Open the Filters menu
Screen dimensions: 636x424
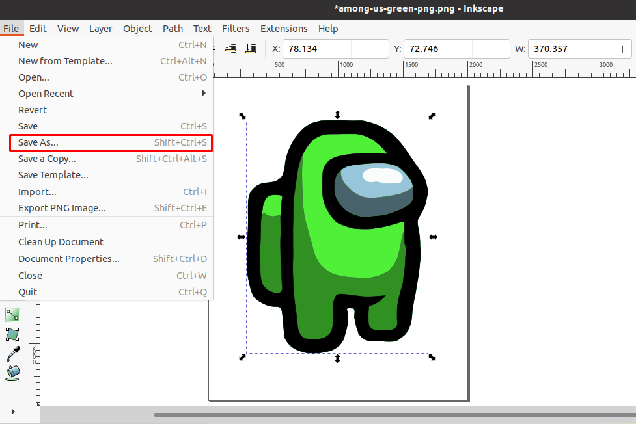[x=236, y=29]
